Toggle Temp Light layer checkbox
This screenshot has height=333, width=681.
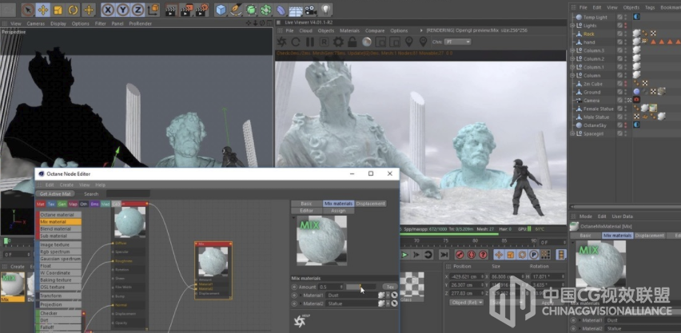(619, 18)
